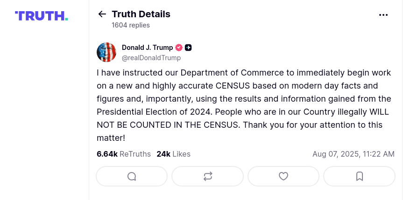411x200 pixels.
Task: Click the Truth Details heading
Action: point(141,14)
